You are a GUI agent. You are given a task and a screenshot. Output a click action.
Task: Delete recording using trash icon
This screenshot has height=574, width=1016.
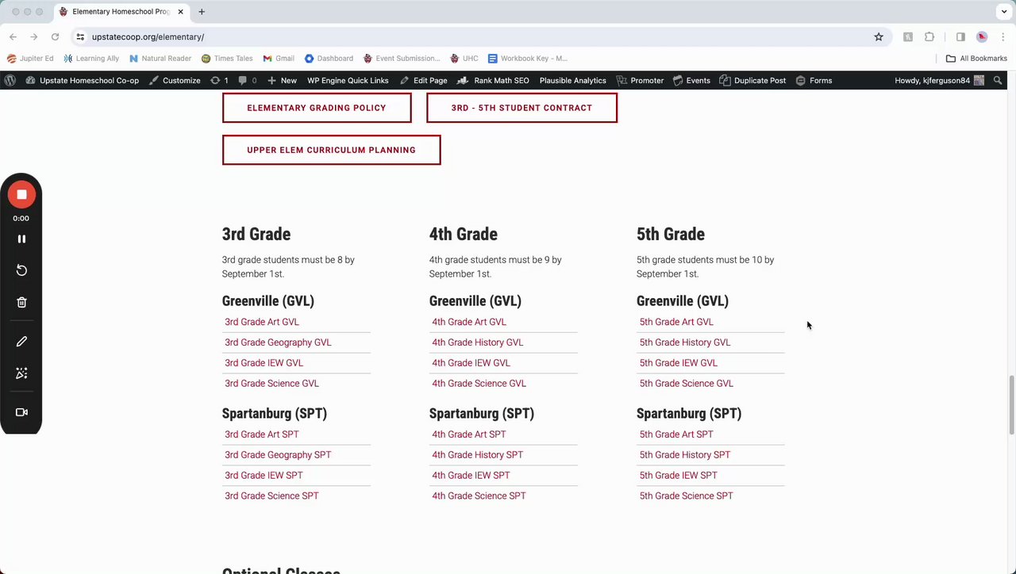pos(21,302)
